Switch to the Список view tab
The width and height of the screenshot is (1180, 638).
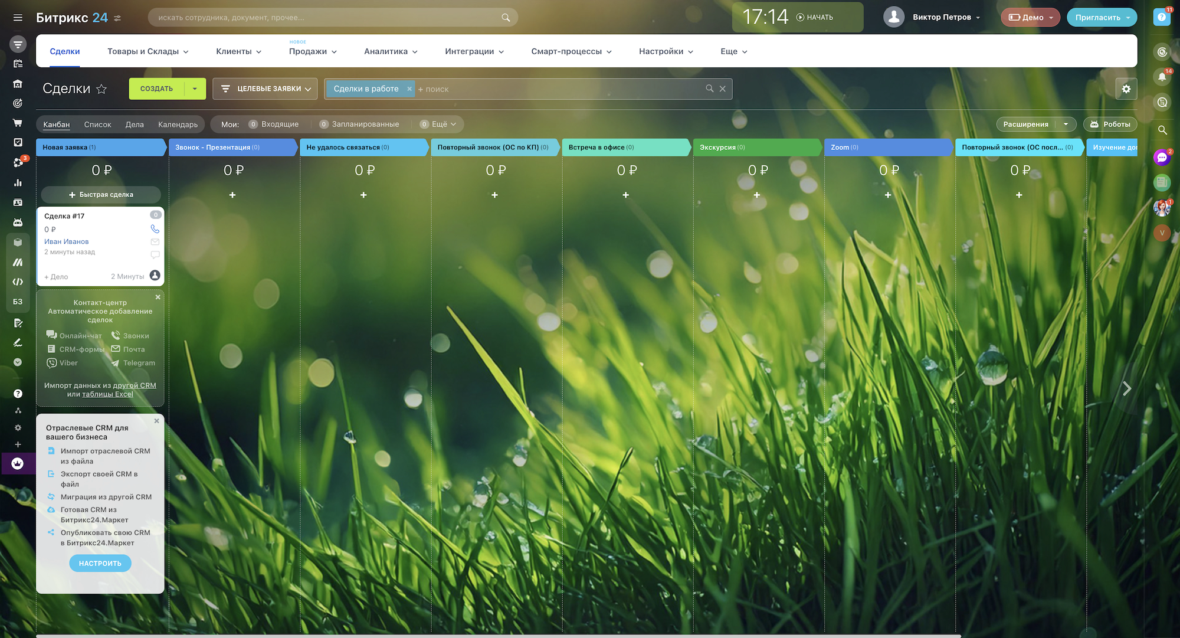97,125
